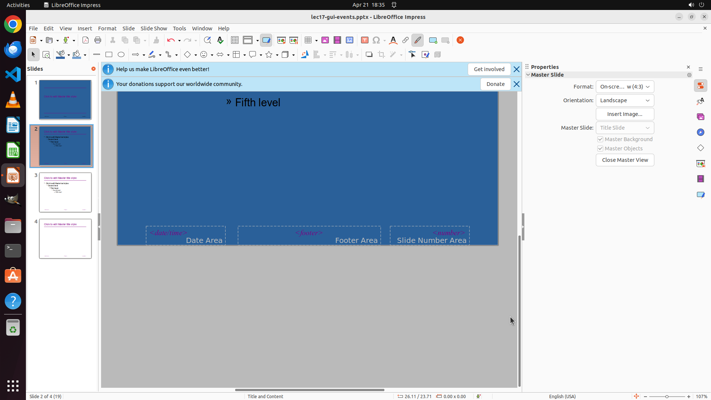
Task: Open the sidebar Navigator panel icon
Action: (700, 132)
